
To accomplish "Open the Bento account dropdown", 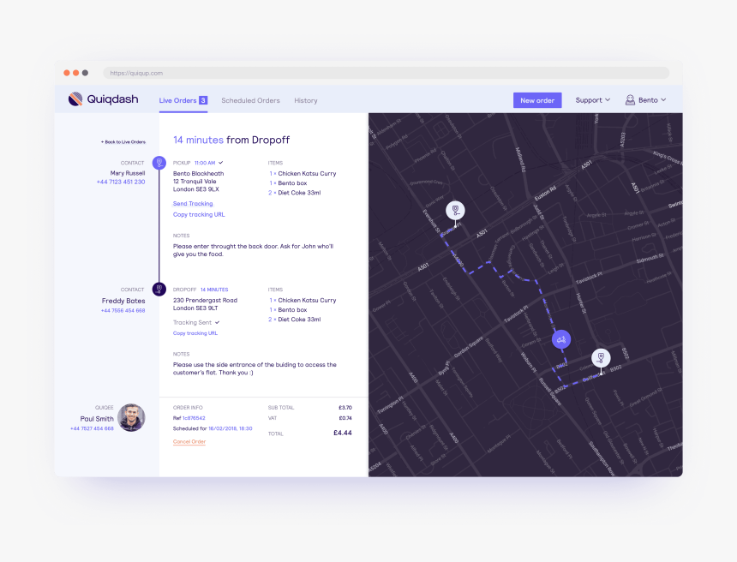I will coord(646,100).
